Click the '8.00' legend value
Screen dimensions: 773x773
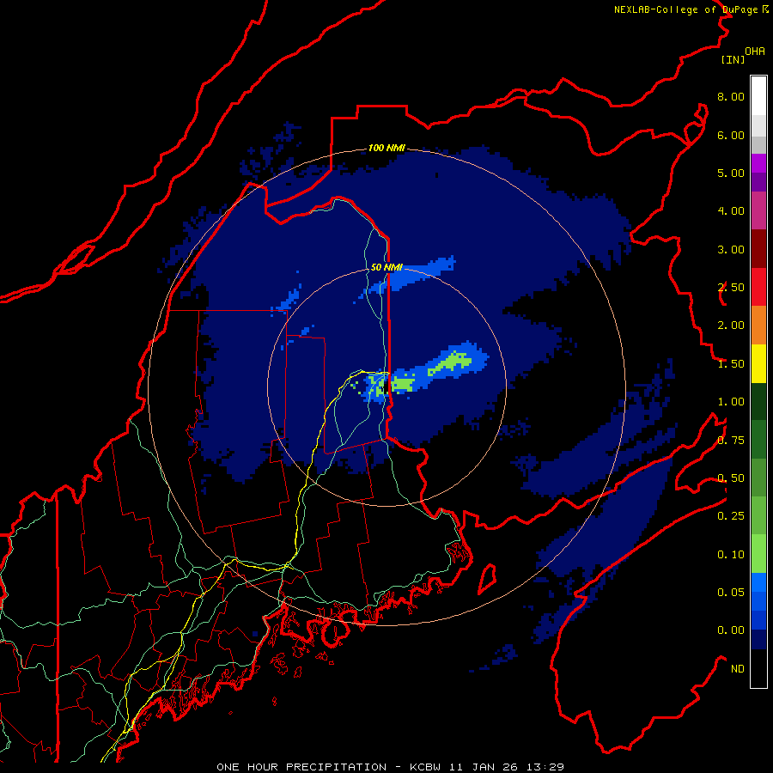731,96
